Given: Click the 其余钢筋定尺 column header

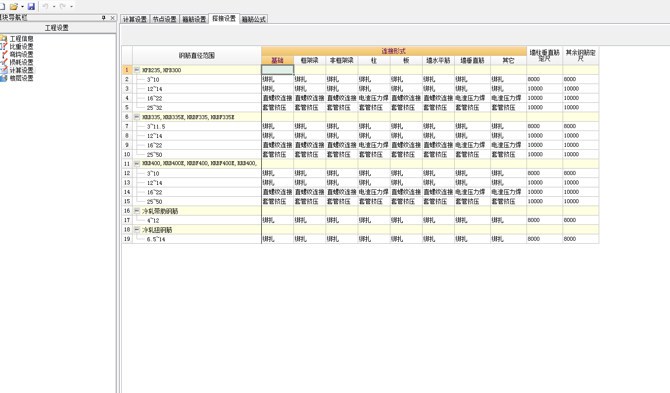Looking at the screenshot, I should pos(581,55).
